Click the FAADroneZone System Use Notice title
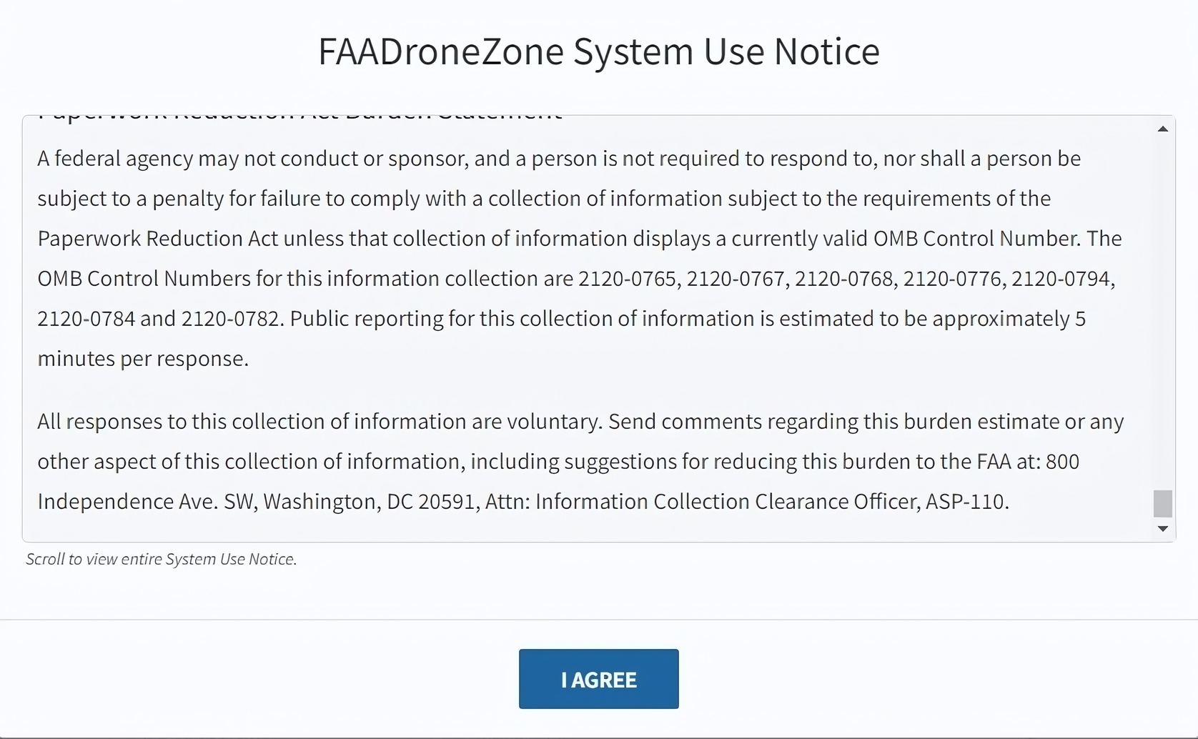 tap(598, 51)
